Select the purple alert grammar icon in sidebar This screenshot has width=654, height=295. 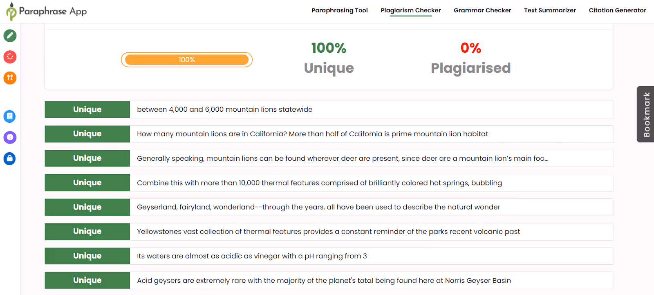click(x=9, y=137)
